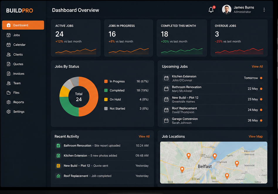Click the donut chart Total 24 center
278x194 pixels.
coord(79,97)
